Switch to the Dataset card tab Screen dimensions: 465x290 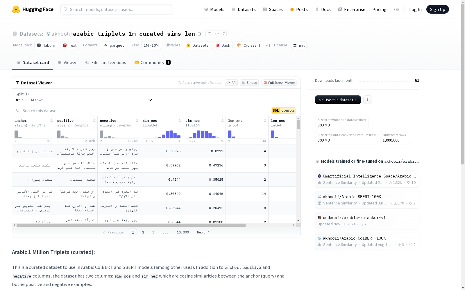tap(33, 63)
